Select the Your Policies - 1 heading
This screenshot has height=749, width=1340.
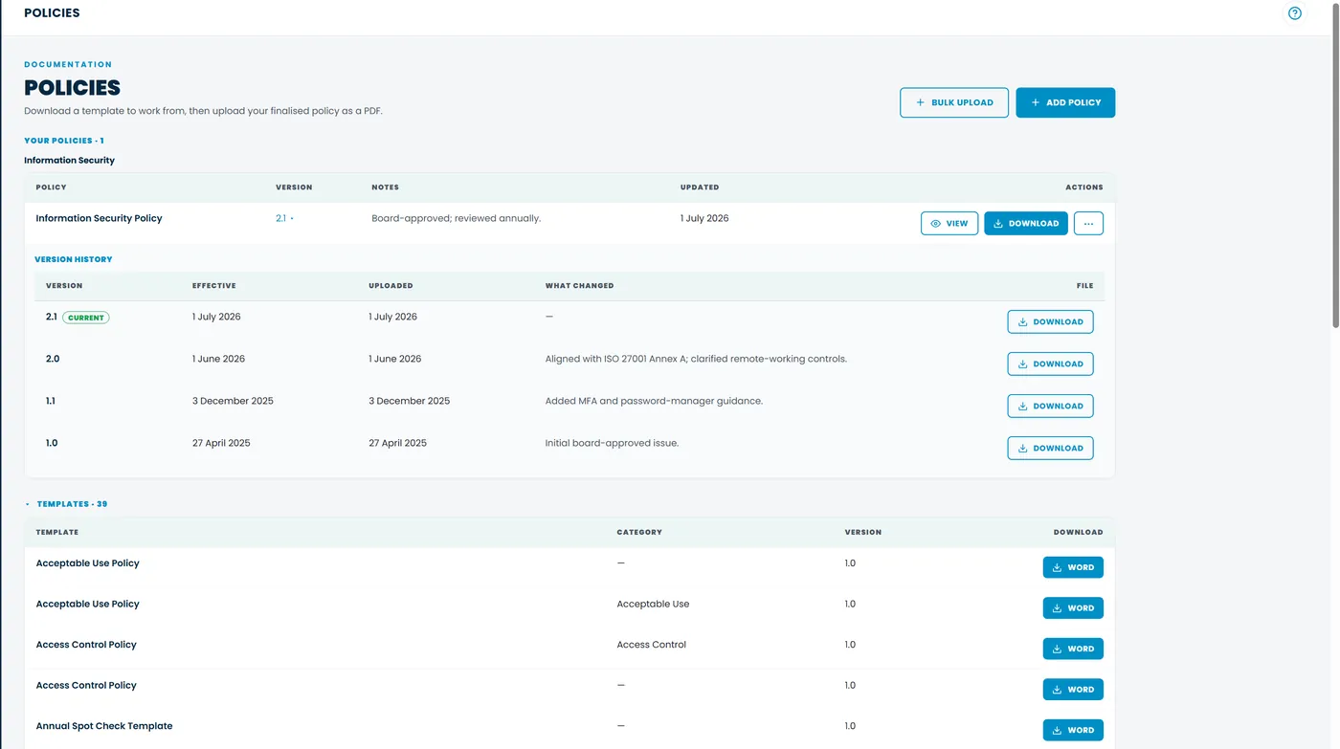click(64, 141)
